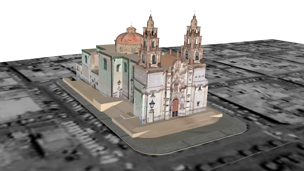Click the side staircase beside the church
Screen dimensions: 304x171
tap(119, 109)
